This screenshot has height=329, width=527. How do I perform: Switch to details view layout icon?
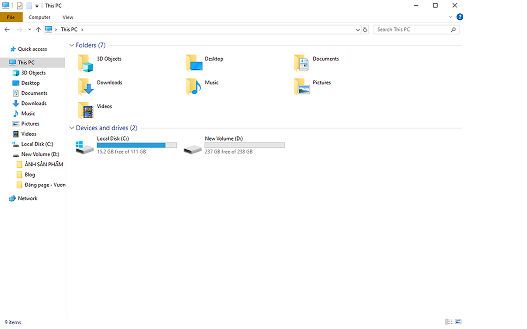point(448,322)
